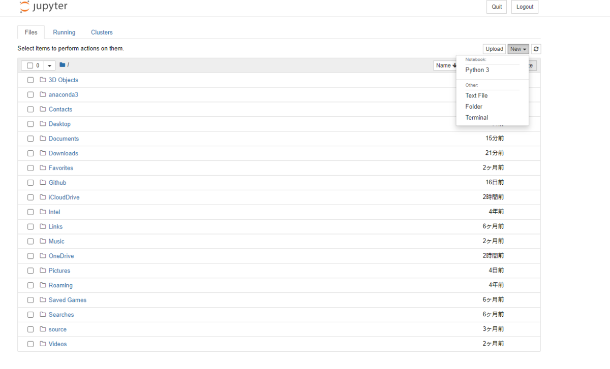
Task: Click the '21分前' timestamp for Downloads
Action: pyautogui.click(x=495, y=153)
